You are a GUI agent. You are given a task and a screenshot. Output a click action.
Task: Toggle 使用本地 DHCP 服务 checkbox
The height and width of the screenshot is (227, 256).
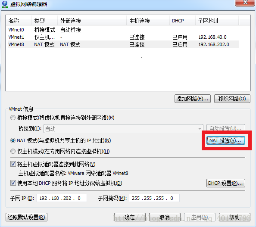click(13, 183)
